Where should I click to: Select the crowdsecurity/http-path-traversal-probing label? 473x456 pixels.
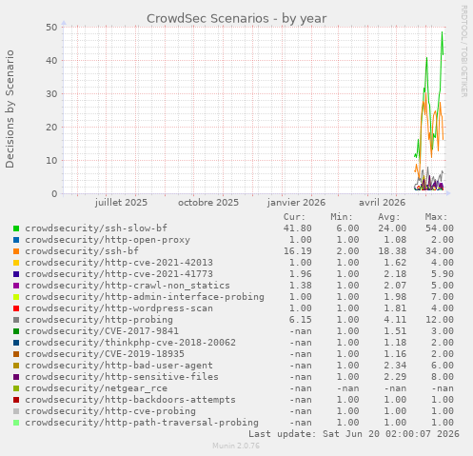pos(142,423)
